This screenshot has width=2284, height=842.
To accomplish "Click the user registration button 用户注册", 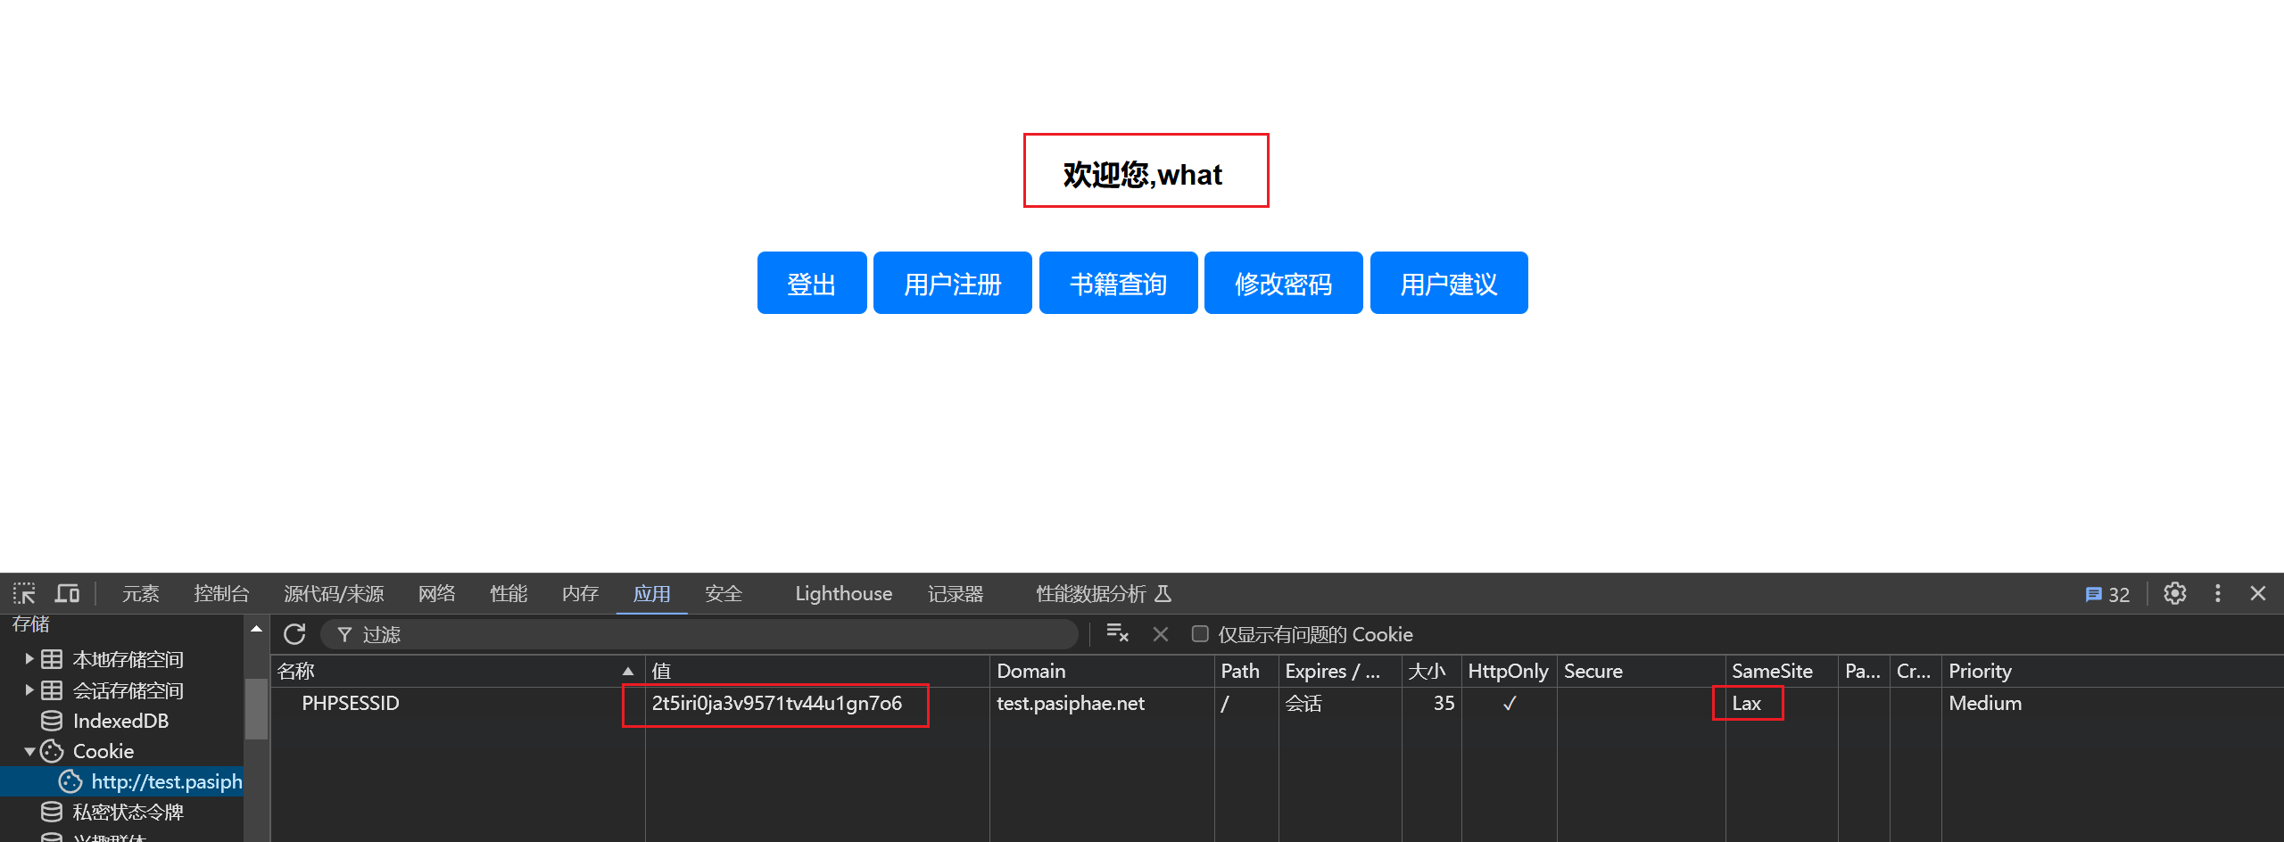I will [x=953, y=283].
